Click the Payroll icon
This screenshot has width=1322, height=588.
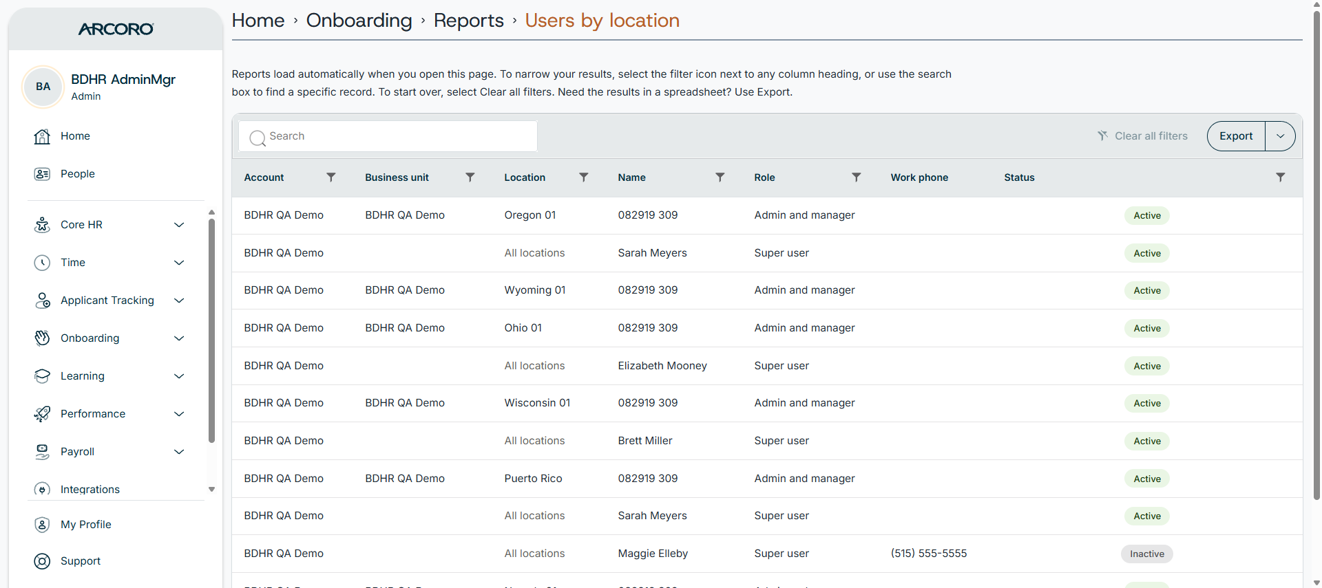42,452
